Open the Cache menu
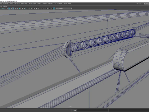This screenshot has height=112, width=149. (x=65, y=3)
